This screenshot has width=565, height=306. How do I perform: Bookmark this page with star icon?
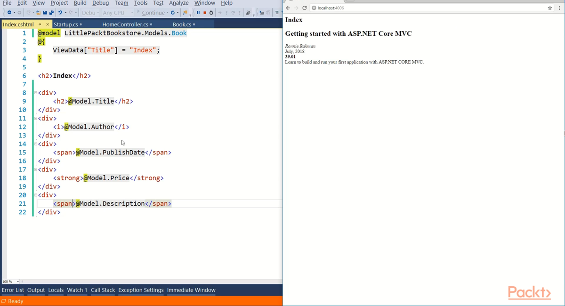tap(550, 8)
